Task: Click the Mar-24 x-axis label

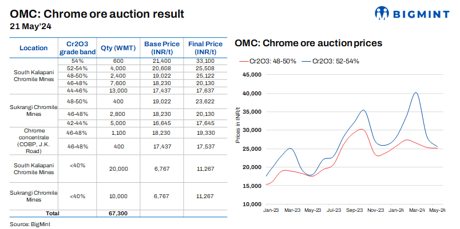Action: click(x=415, y=210)
